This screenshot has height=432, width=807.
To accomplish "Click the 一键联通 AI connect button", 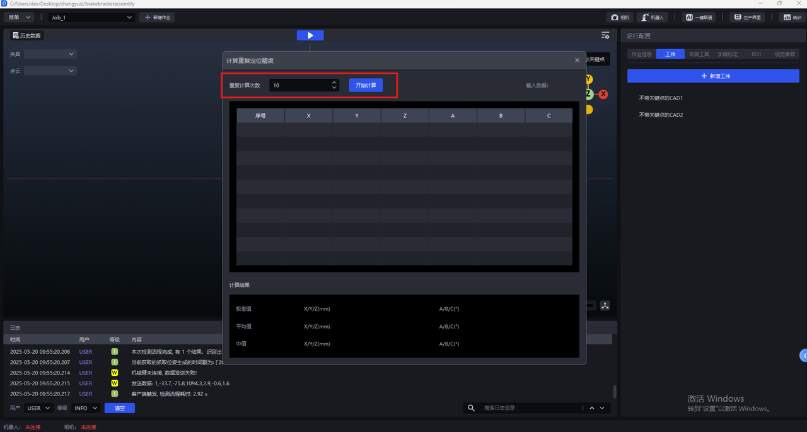I will pyautogui.click(x=699, y=18).
